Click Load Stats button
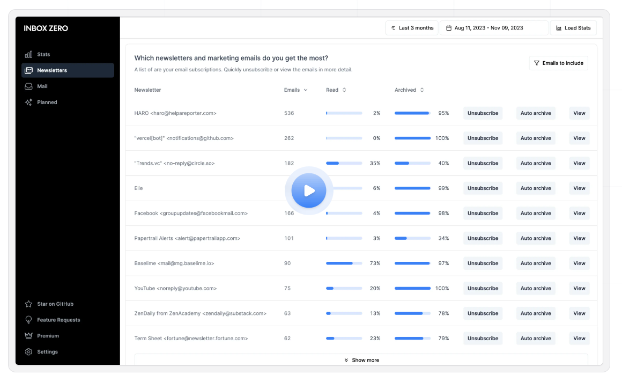622x382 pixels. coord(573,28)
